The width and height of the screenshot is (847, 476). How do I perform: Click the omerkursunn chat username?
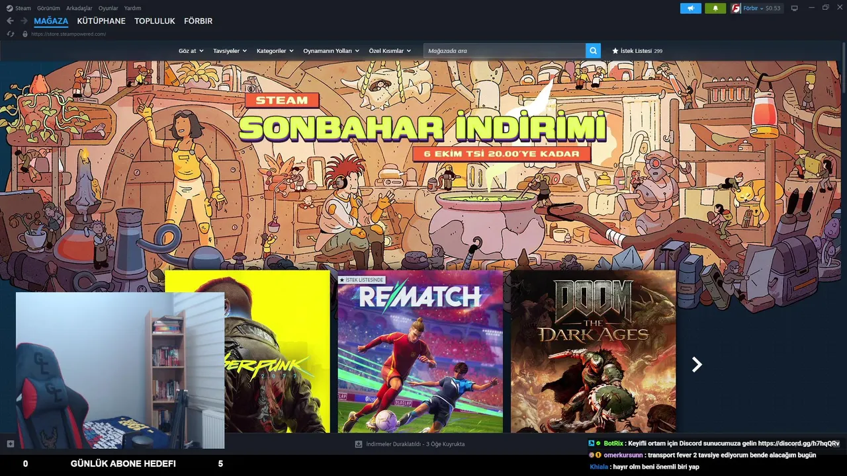coord(623,455)
